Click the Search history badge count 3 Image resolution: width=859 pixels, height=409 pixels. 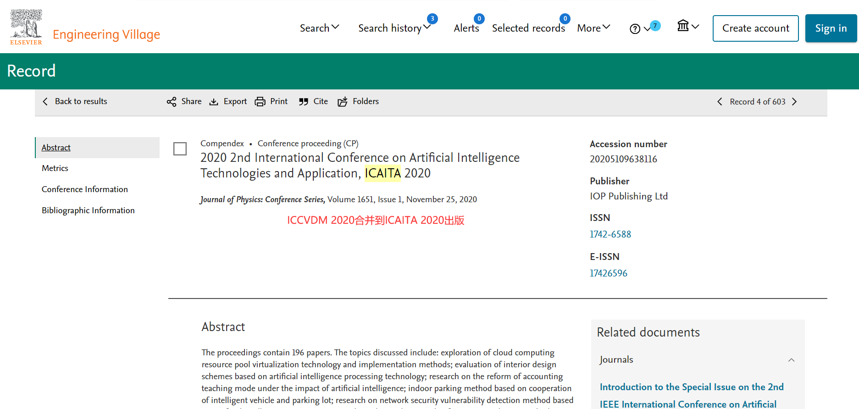432,19
